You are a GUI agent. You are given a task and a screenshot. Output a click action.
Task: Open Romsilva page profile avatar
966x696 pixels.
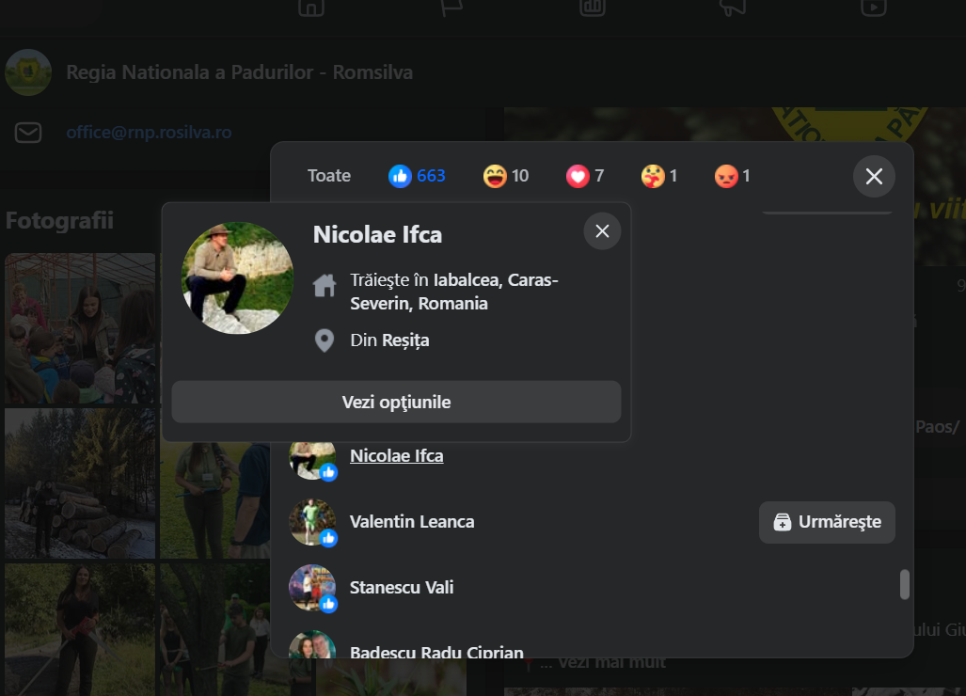click(28, 72)
